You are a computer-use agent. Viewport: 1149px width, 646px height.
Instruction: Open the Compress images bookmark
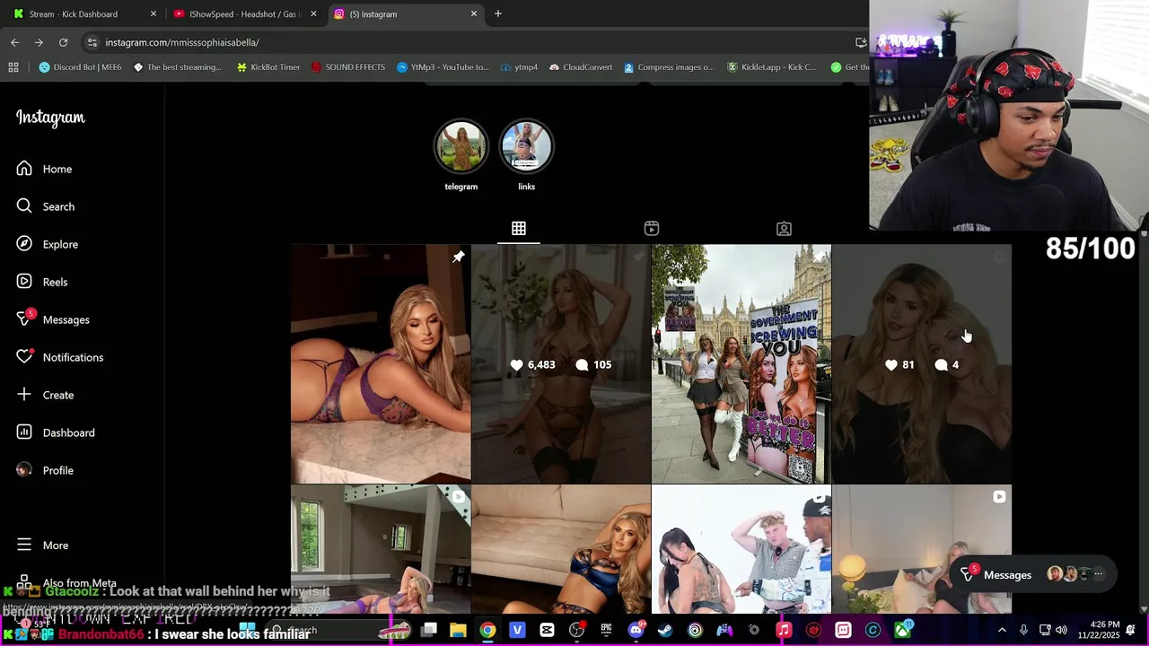pyautogui.click(x=669, y=67)
